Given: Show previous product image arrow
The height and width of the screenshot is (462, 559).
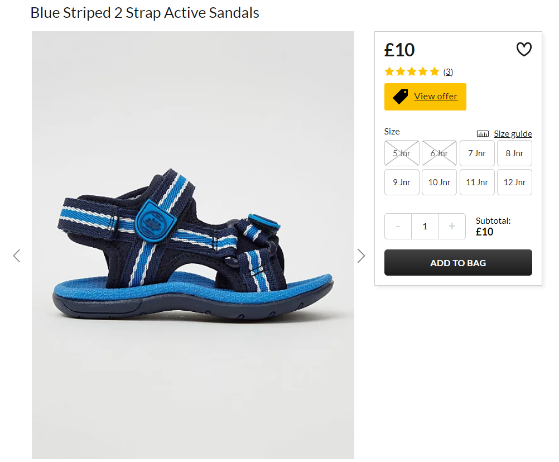Looking at the screenshot, I should [16, 256].
